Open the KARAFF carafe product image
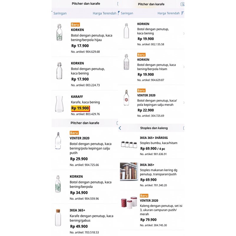Image resolution: width=236 pixels, height=236 pixels. click(60, 104)
